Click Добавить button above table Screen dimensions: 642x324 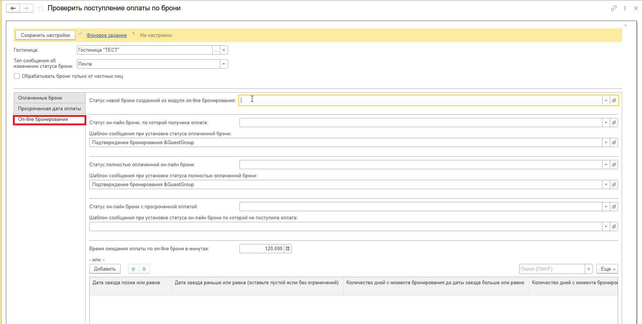coord(105,269)
